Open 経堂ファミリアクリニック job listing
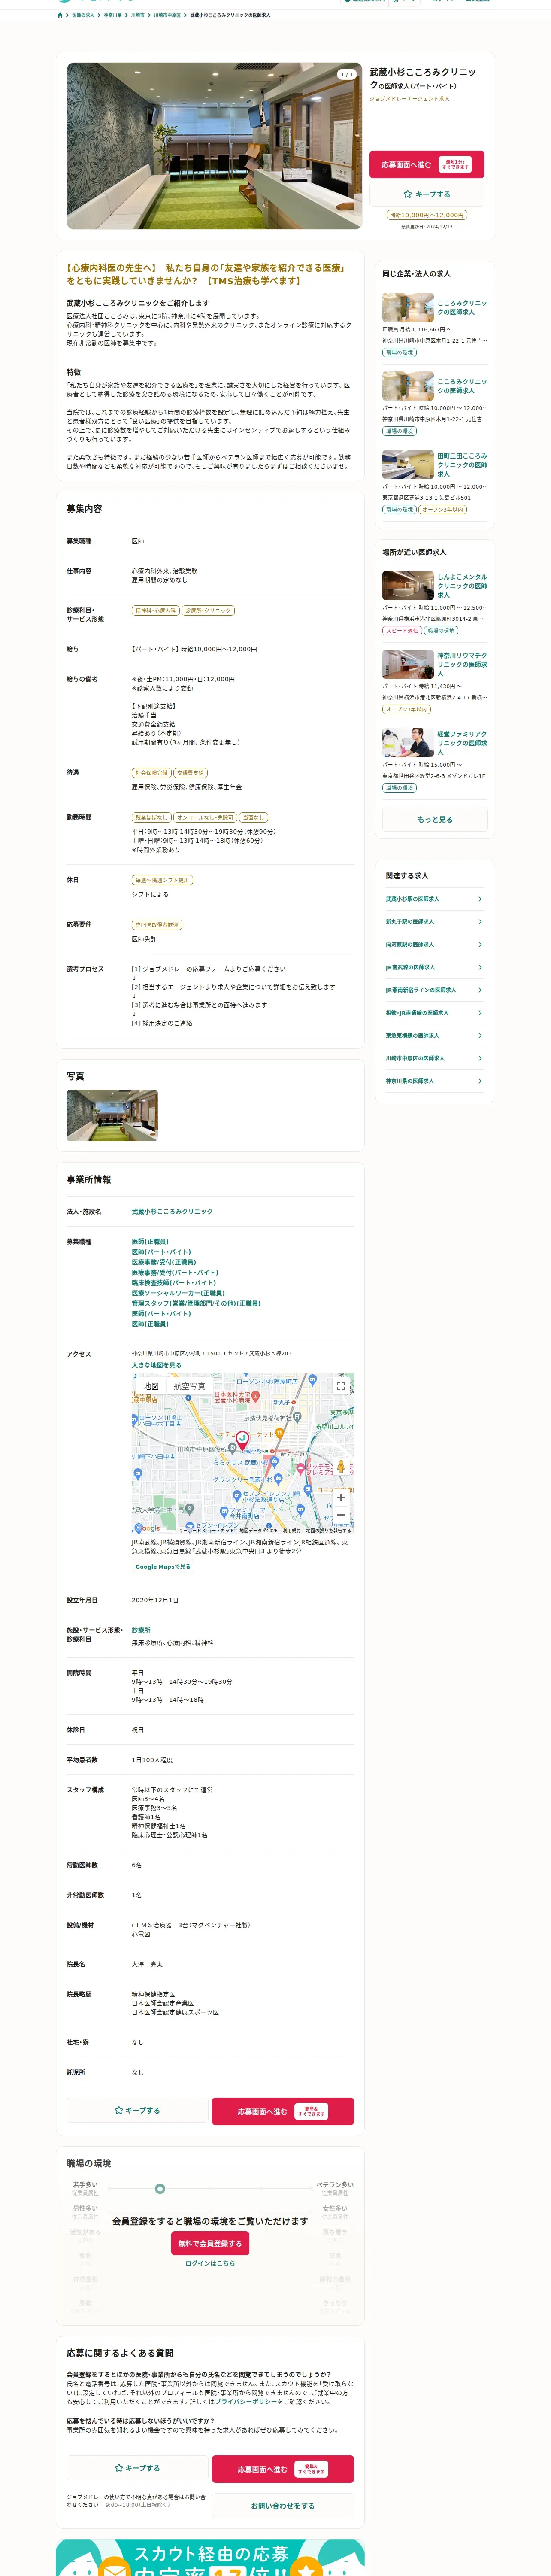This screenshot has width=551, height=2576. pyautogui.click(x=462, y=743)
